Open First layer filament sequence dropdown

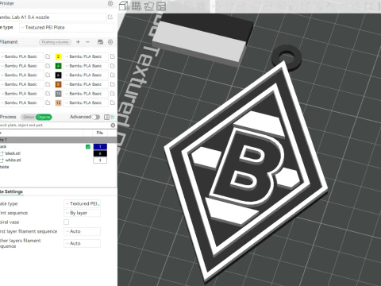83,231
